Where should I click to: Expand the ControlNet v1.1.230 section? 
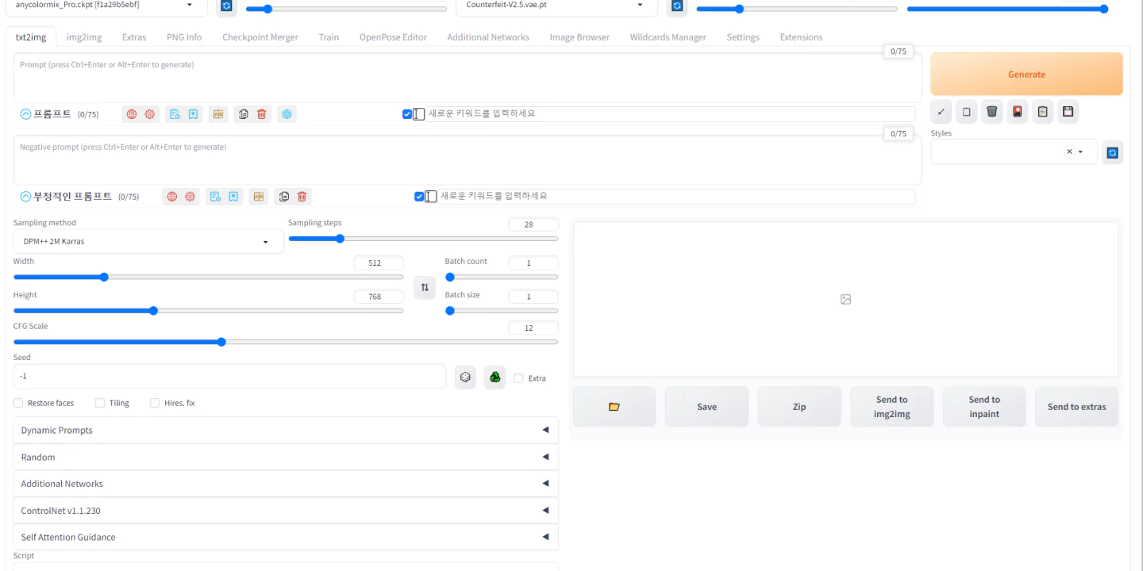pyautogui.click(x=286, y=511)
